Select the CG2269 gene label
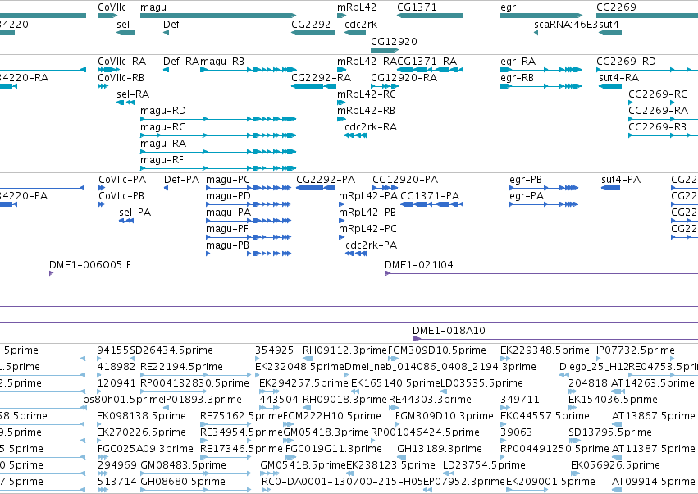Image resolution: width=698 pixels, height=494 pixels. click(x=616, y=7)
